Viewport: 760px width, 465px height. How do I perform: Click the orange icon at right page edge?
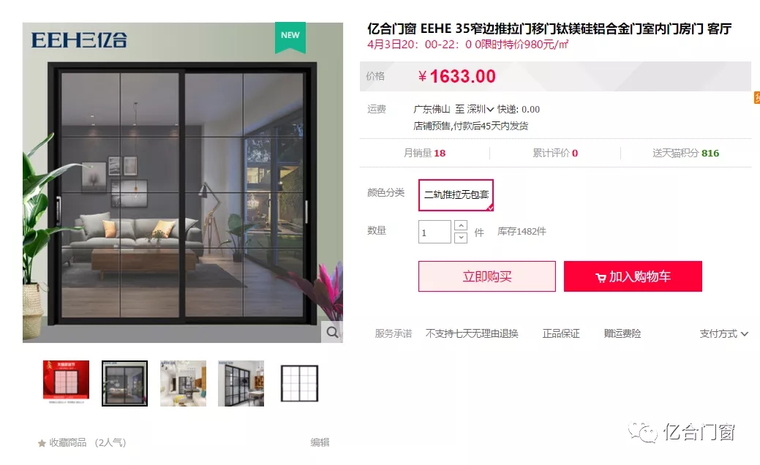pos(756,97)
